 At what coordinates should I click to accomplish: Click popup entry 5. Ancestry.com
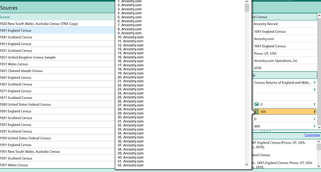coord(130,17)
